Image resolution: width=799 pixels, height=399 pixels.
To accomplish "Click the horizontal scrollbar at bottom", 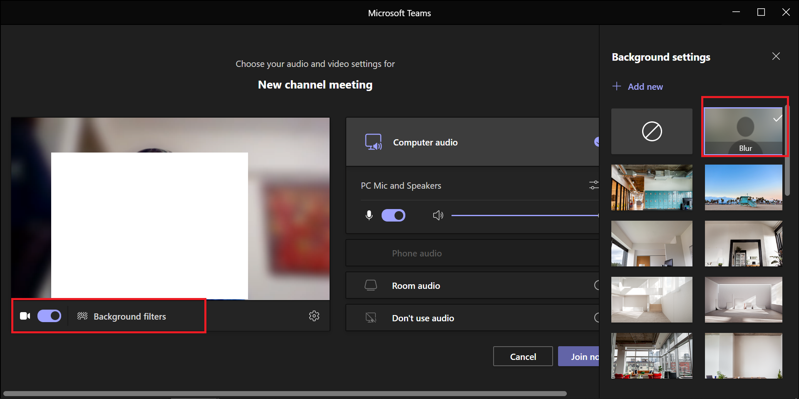I will (285, 394).
